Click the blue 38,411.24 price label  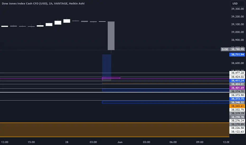pos(237,81)
